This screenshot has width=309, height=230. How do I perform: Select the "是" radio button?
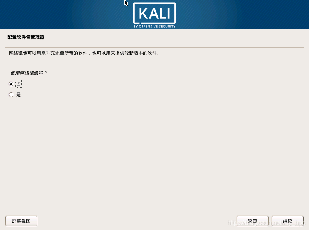11,95
